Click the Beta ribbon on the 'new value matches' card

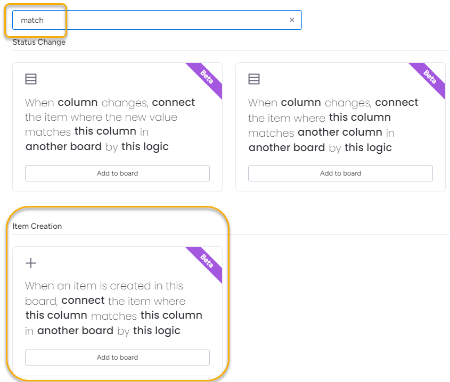coord(206,78)
